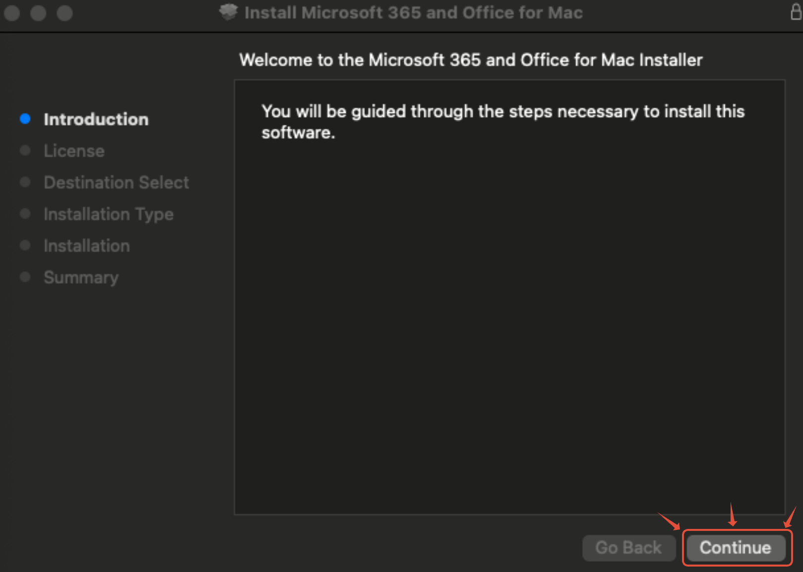
Task: Click the welcome heading text
Action: pyautogui.click(x=471, y=60)
